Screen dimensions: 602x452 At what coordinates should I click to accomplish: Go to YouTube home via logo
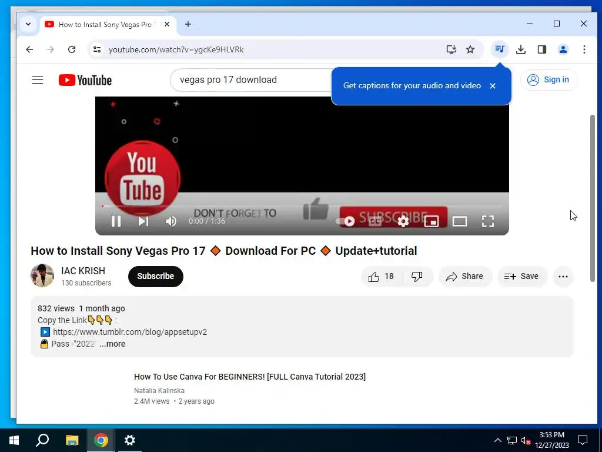(85, 80)
